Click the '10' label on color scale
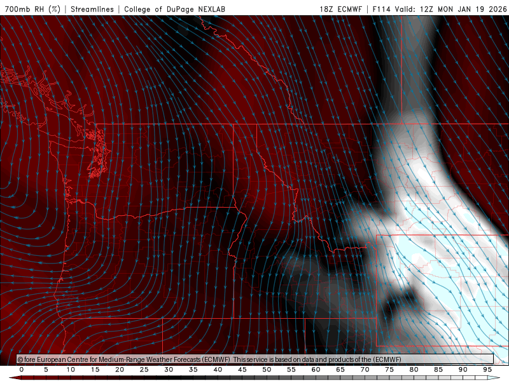This screenshot has height=381, width=509. coord(71,370)
